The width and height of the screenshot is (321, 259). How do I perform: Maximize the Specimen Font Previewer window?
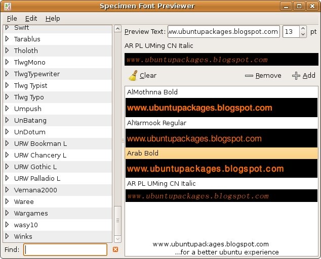click(x=299, y=7)
